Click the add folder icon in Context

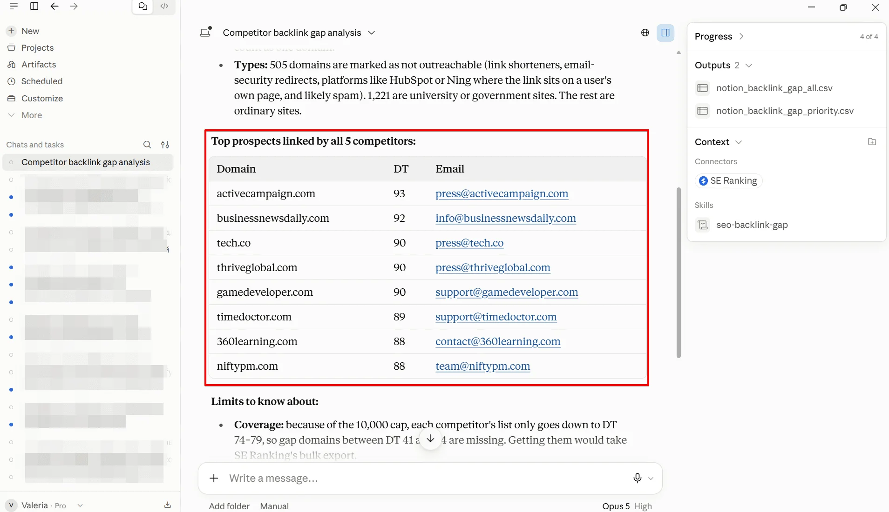872,142
